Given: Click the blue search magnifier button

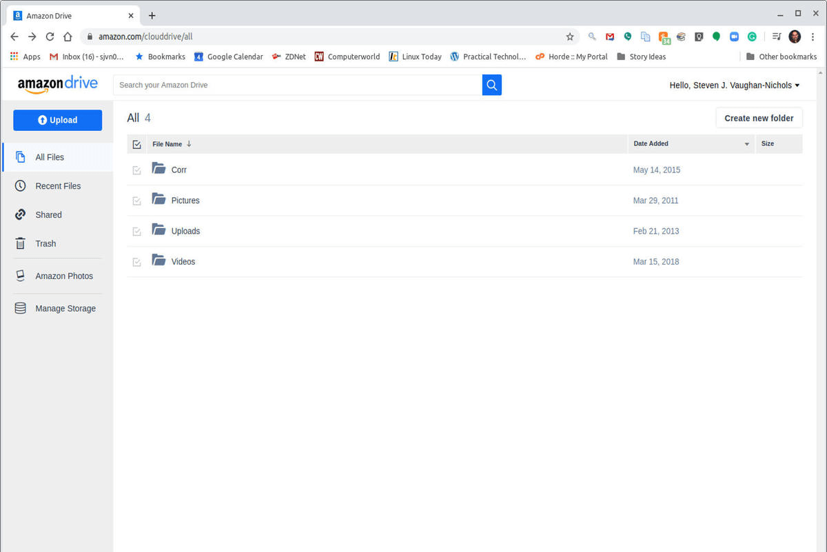Looking at the screenshot, I should coord(491,84).
